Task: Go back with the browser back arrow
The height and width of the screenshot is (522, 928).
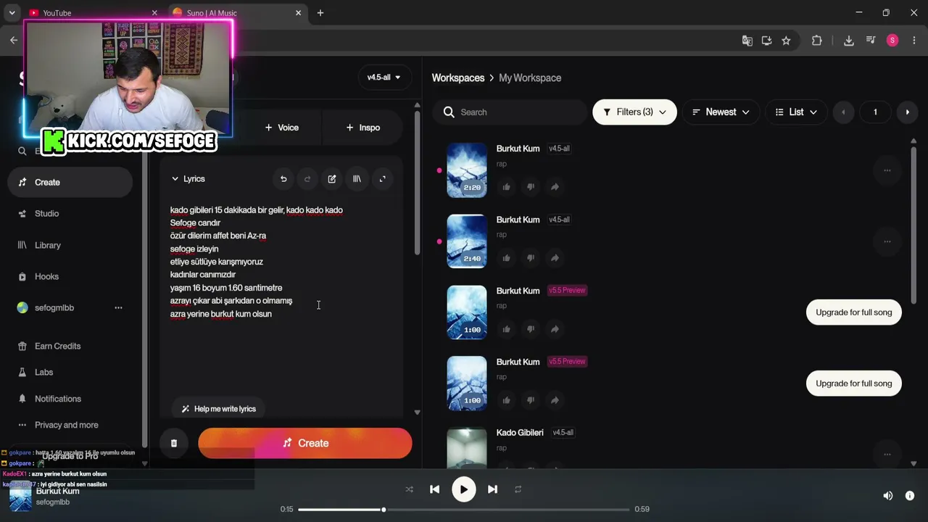Action: click(x=14, y=41)
